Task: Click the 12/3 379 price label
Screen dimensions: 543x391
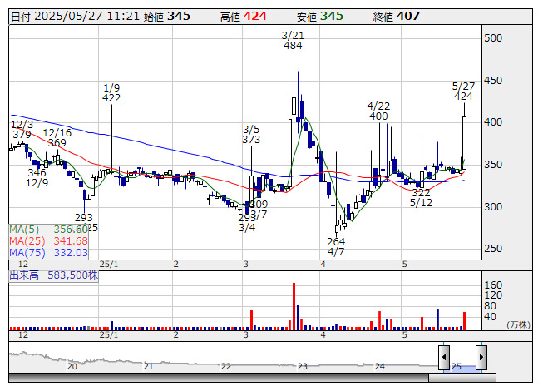Action: [x=22, y=129]
